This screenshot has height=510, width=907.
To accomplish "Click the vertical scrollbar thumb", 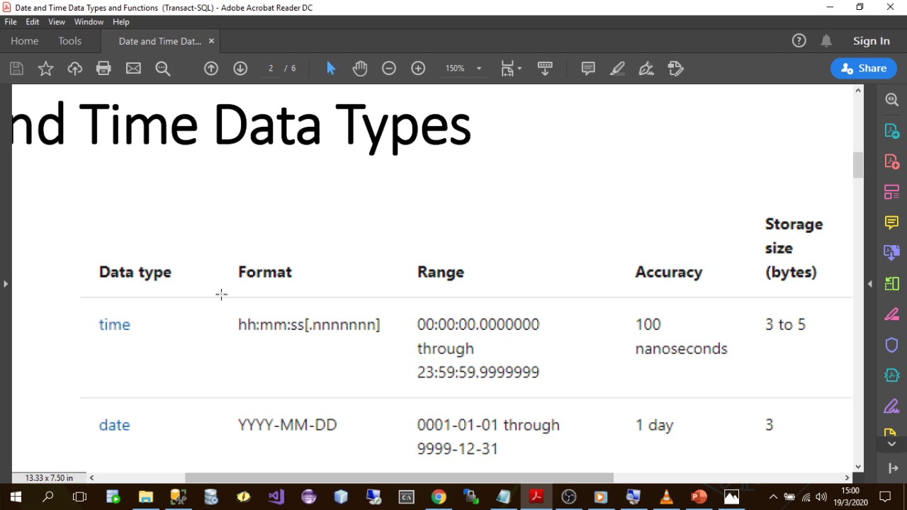I will pos(858,165).
